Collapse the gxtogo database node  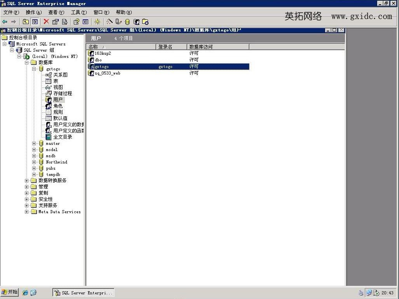(34, 69)
